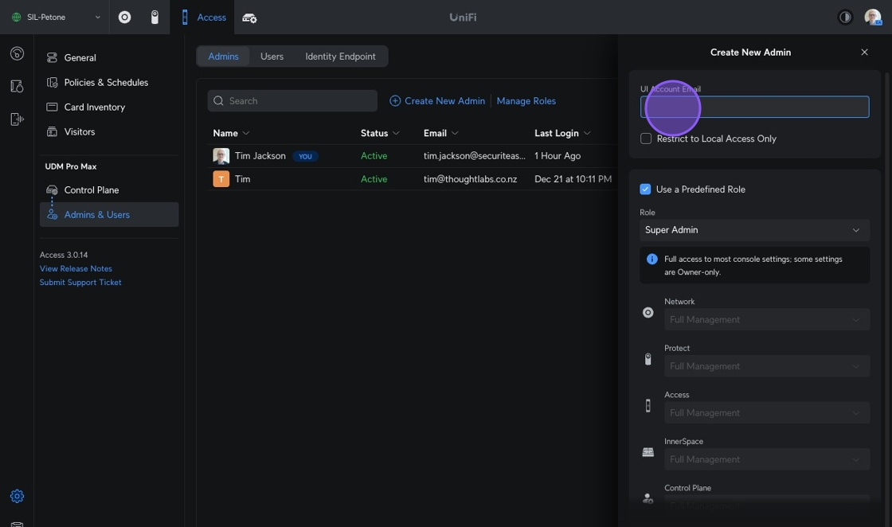The image size is (892, 527).
Task: Open the dashboard icon in left rail
Action: pyautogui.click(x=17, y=53)
